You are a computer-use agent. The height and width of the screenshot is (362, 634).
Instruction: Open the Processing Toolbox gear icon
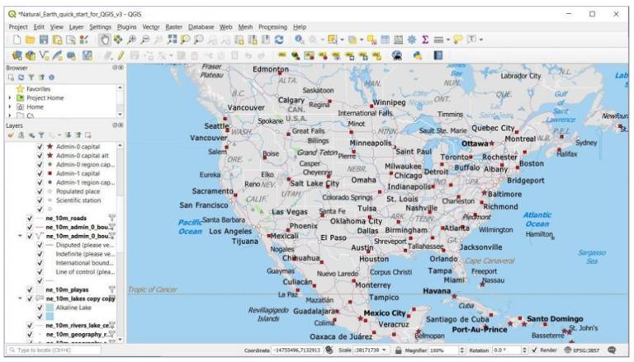[x=412, y=40]
